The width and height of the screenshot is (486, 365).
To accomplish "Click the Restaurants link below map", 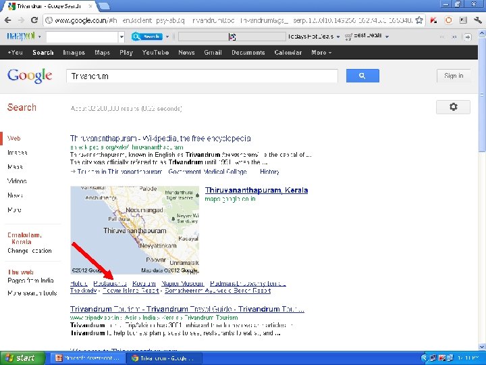I will (110, 283).
